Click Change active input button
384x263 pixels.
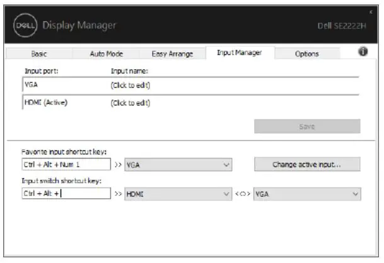coord(307,164)
